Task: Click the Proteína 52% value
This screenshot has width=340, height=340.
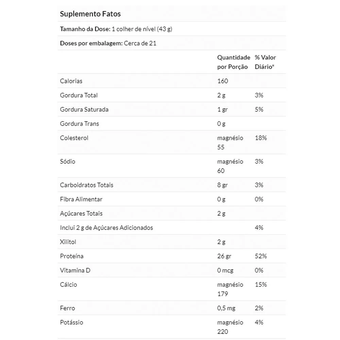Action: pyautogui.click(x=261, y=256)
